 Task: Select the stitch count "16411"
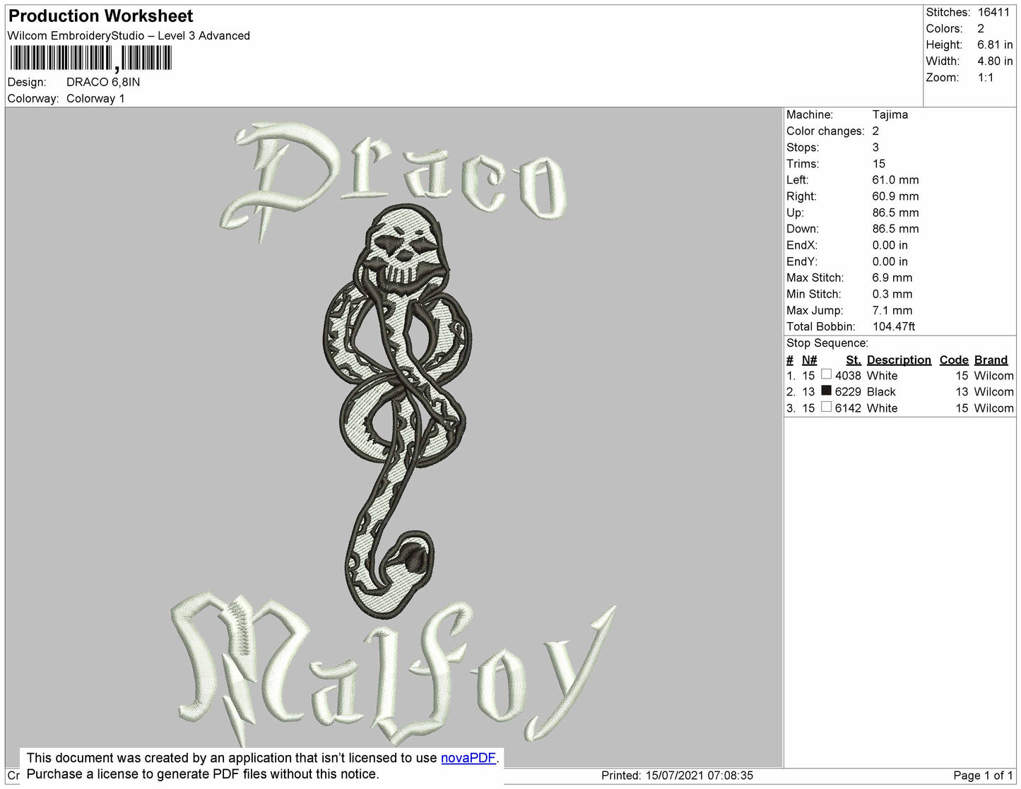pos(993,12)
